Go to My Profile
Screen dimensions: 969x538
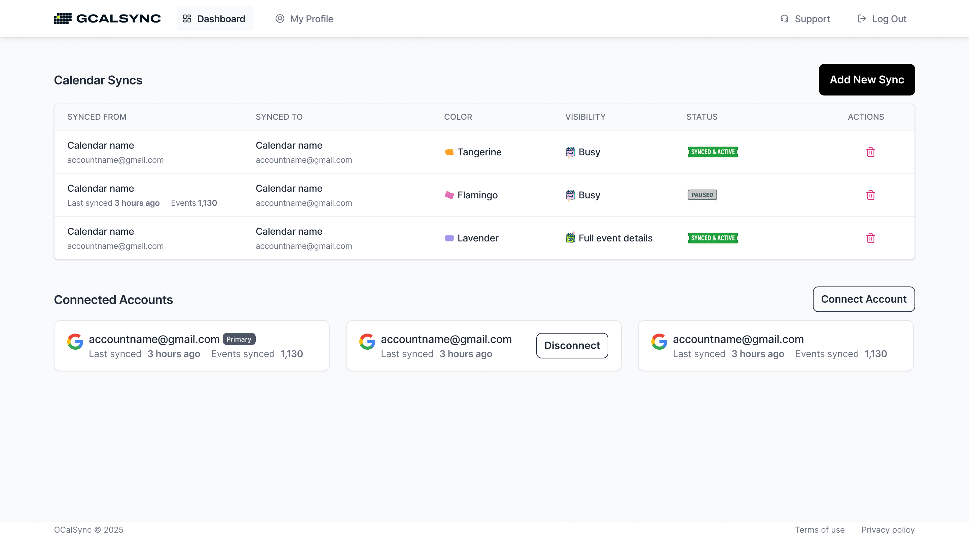(304, 19)
